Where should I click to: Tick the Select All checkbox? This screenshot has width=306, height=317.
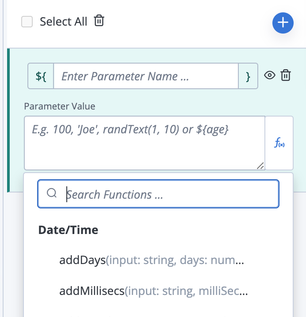[x=27, y=22]
